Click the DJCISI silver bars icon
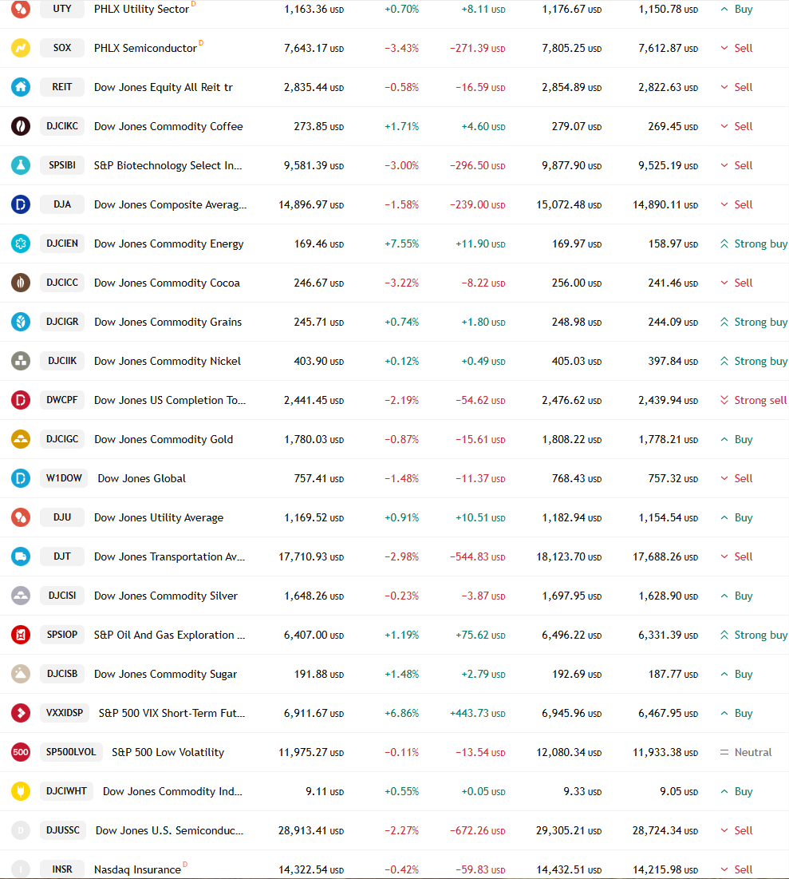 [21, 596]
